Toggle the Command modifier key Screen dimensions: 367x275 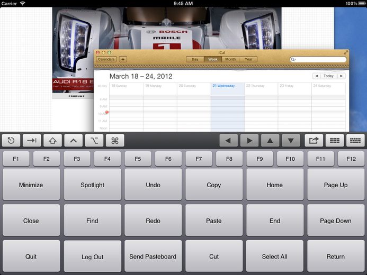coord(115,141)
